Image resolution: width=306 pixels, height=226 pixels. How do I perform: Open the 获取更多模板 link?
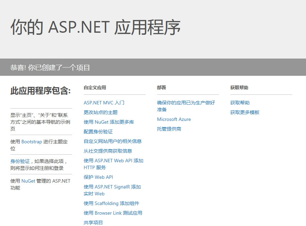pyautogui.click(x=245, y=112)
